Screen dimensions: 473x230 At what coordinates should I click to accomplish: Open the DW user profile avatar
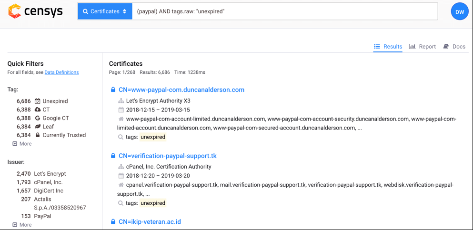tap(460, 12)
